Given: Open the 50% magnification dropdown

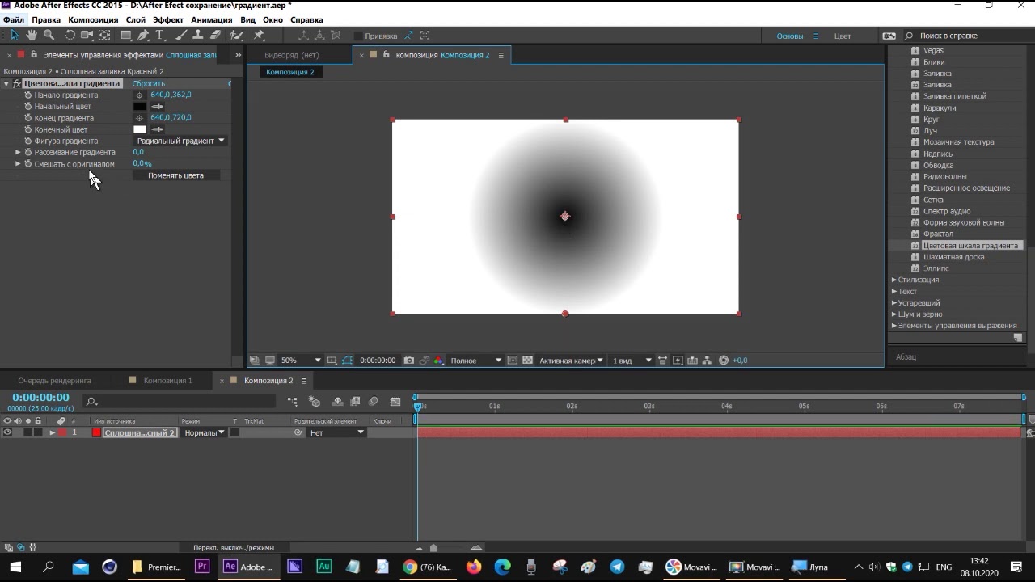Looking at the screenshot, I should point(300,361).
